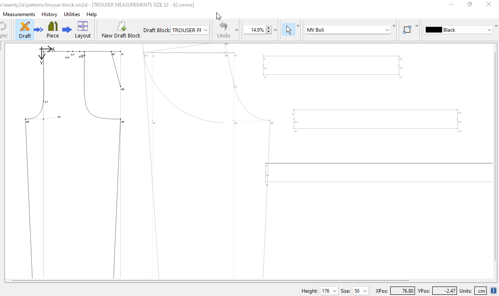This screenshot has width=499, height=296.
Task: Increase zoom percentage with up stepper
Action: (x=269, y=28)
